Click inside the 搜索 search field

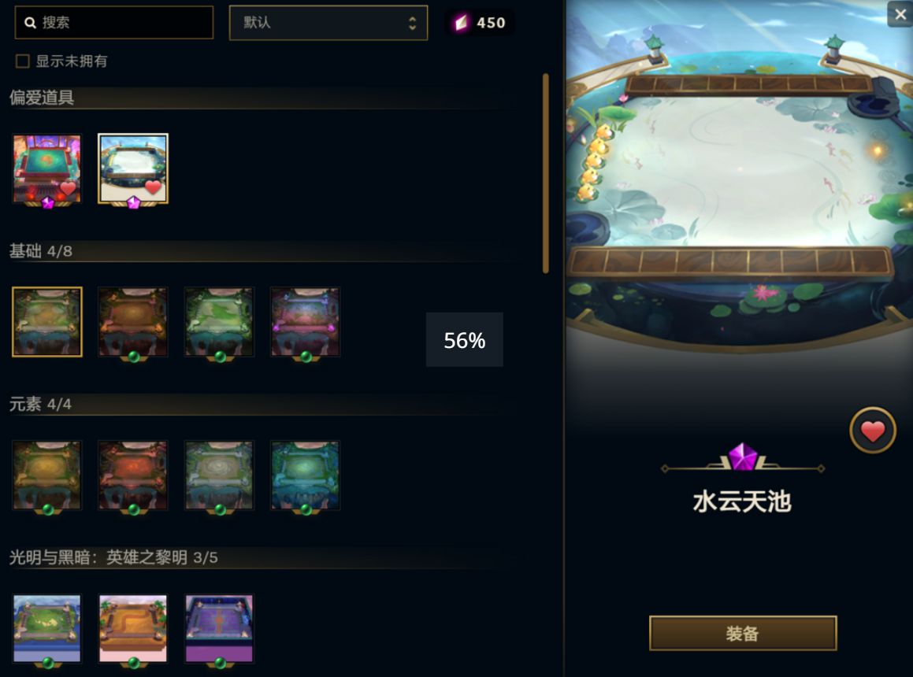tap(114, 23)
